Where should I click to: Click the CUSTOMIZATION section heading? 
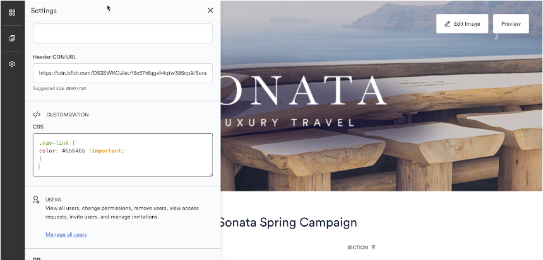pyautogui.click(x=68, y=115)
